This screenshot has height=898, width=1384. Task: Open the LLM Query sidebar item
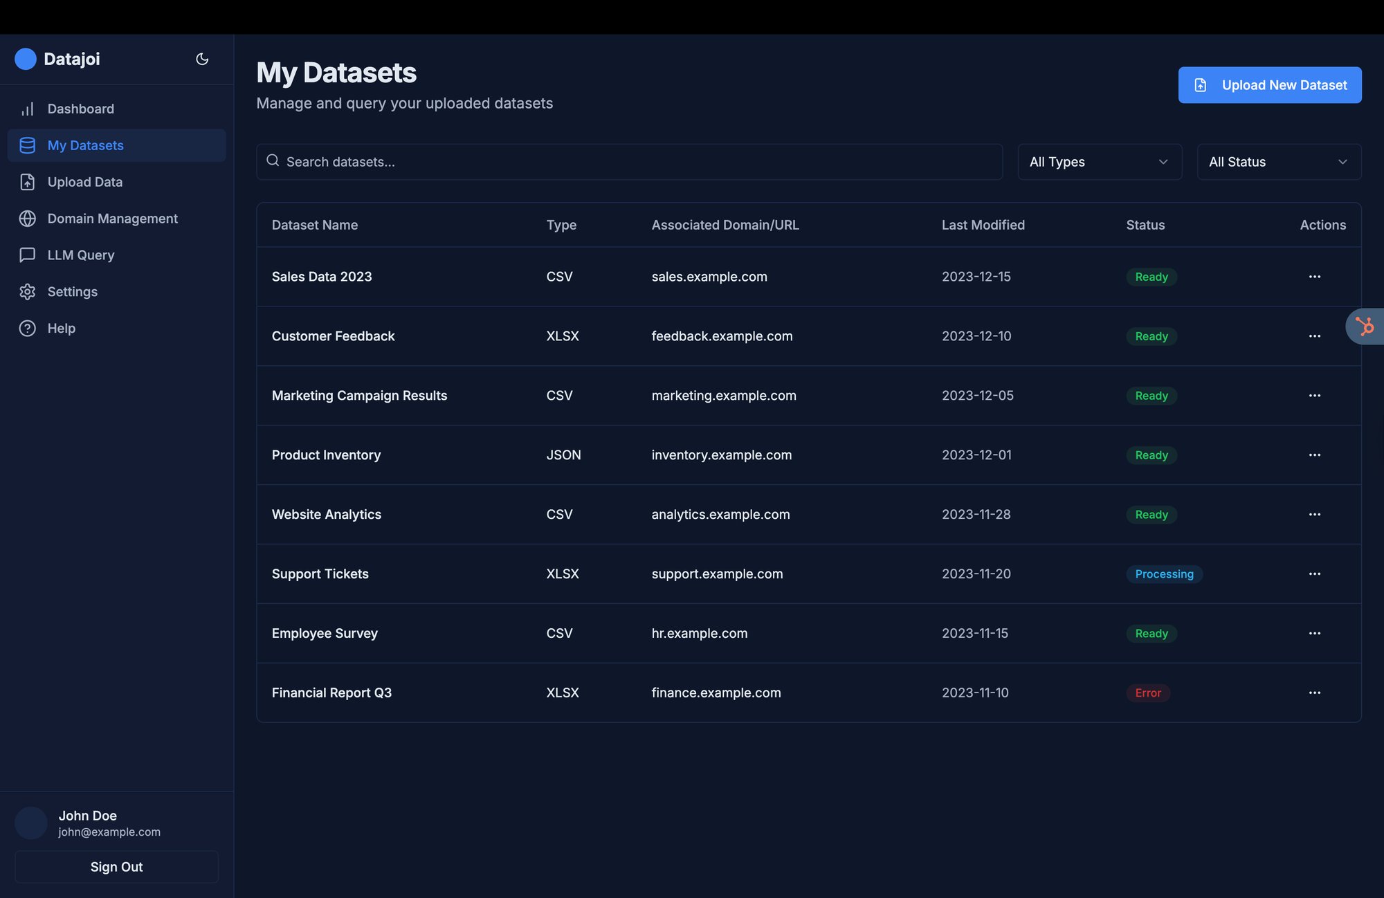[81, 255]
